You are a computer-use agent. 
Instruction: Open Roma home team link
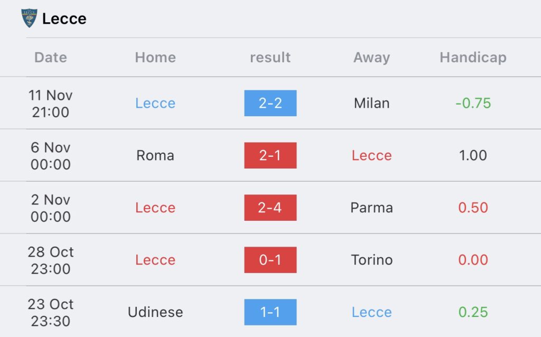pos(155,155)
